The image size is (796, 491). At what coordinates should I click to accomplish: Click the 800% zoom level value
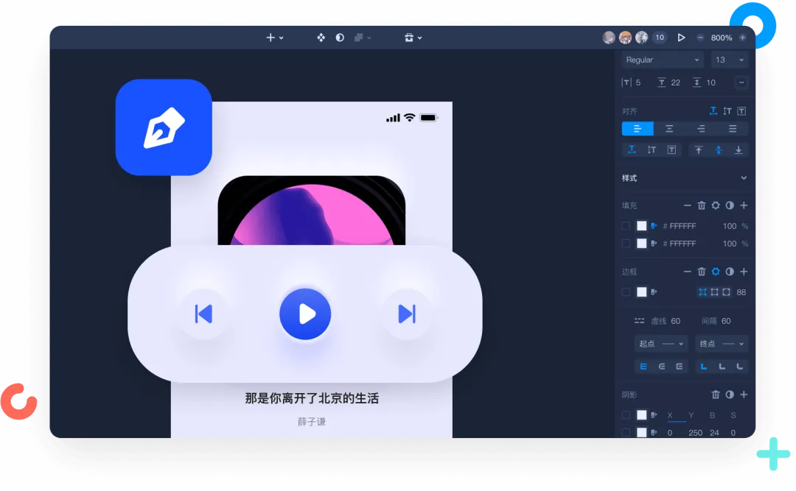coord(722,38)
